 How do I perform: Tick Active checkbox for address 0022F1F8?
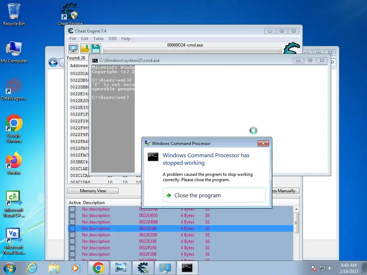[72, 248]
